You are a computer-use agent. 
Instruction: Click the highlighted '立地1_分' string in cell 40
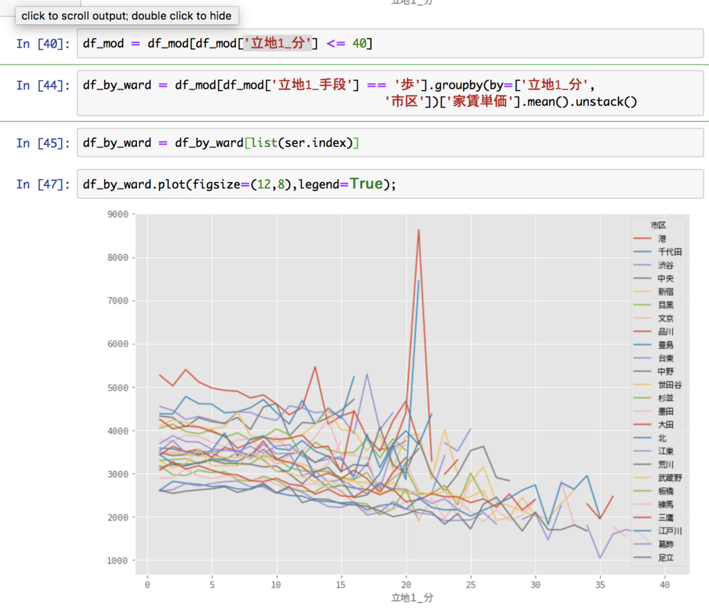pos(278,44)
